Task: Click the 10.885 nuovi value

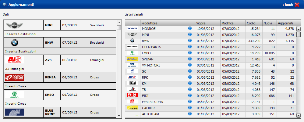Action: (x=270, y=53)
